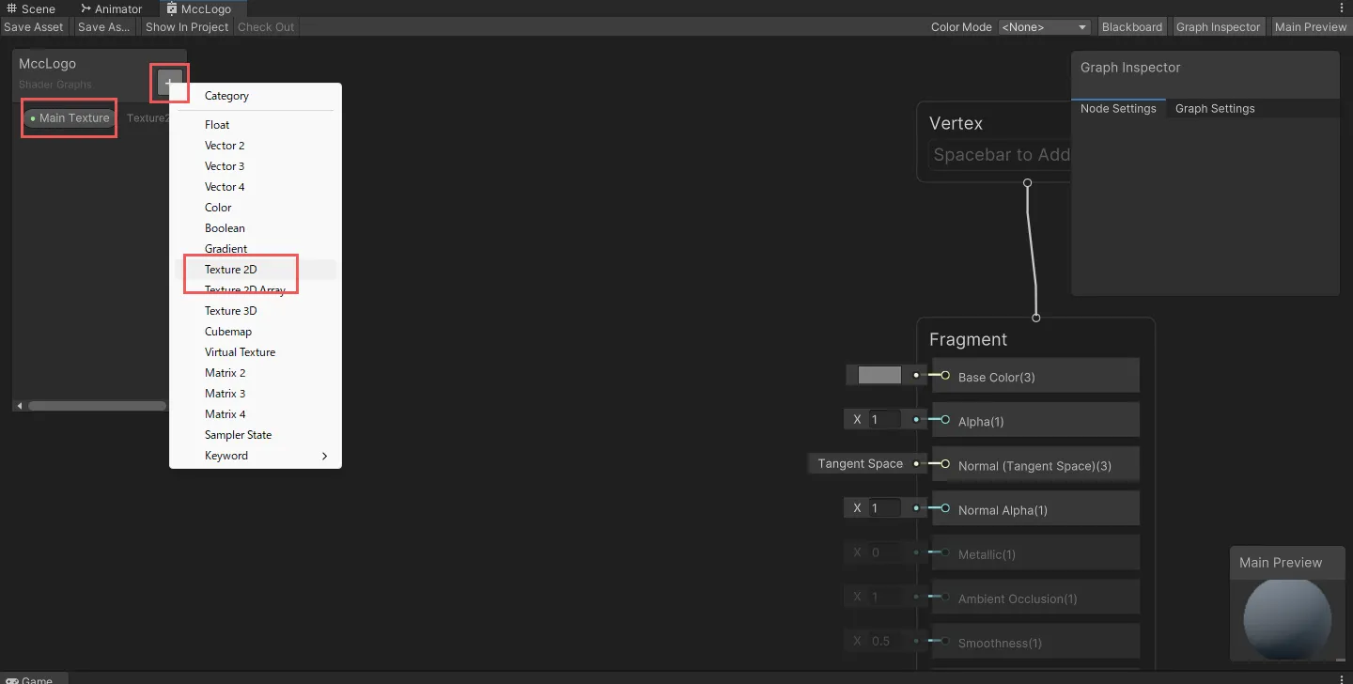Toggle the Main Preview panel visibility

pos(1310,27)
